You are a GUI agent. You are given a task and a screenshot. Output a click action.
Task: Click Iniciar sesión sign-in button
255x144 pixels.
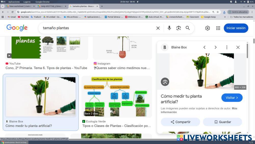[236, 28]
